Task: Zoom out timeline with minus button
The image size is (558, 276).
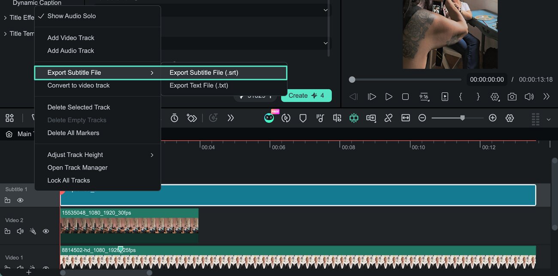Action: [x=422, y=118]
